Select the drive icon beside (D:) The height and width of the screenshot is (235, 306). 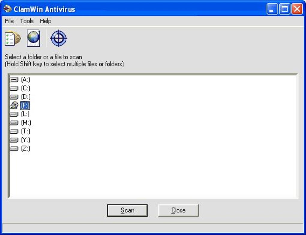pos(14,97)
